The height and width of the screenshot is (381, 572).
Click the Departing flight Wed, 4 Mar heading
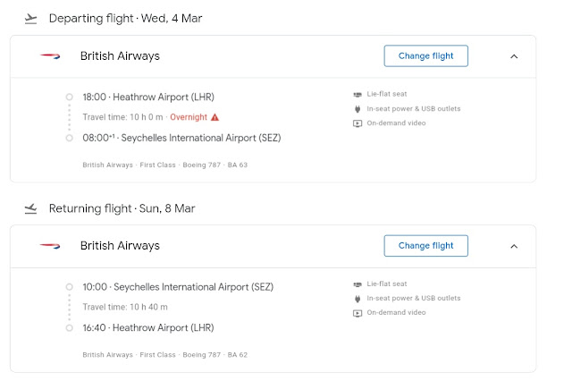123,18
